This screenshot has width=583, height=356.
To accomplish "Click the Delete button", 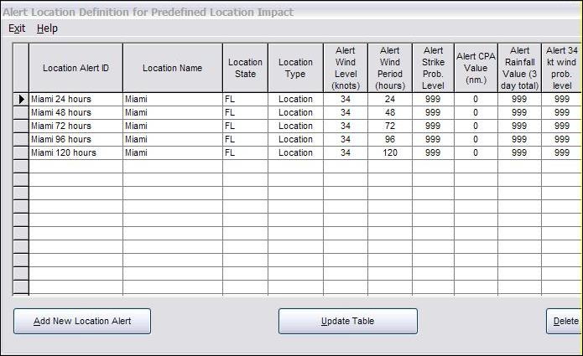I will tap(565, 322).
